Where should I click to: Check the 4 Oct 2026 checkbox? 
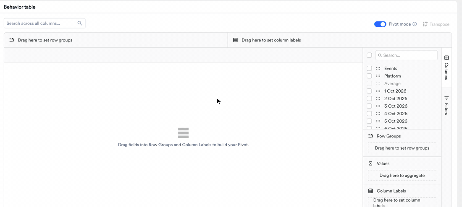[369, 114]
